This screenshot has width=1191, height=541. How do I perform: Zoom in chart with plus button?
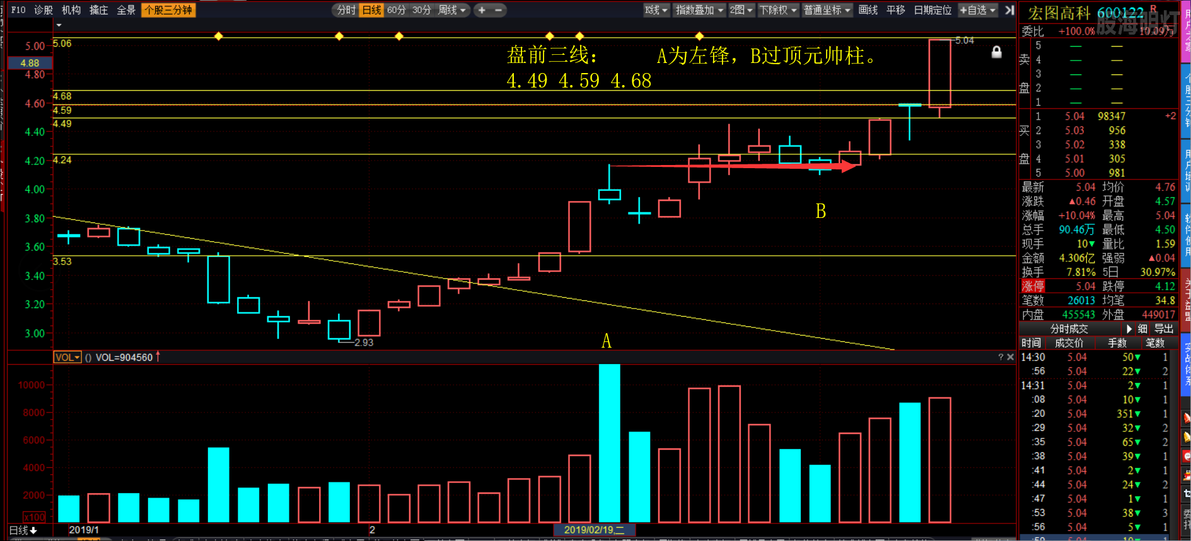pos(482,10)
